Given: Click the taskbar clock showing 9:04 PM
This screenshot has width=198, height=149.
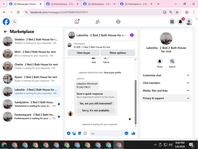Looking at the screenshot, I should pos(180,145).
